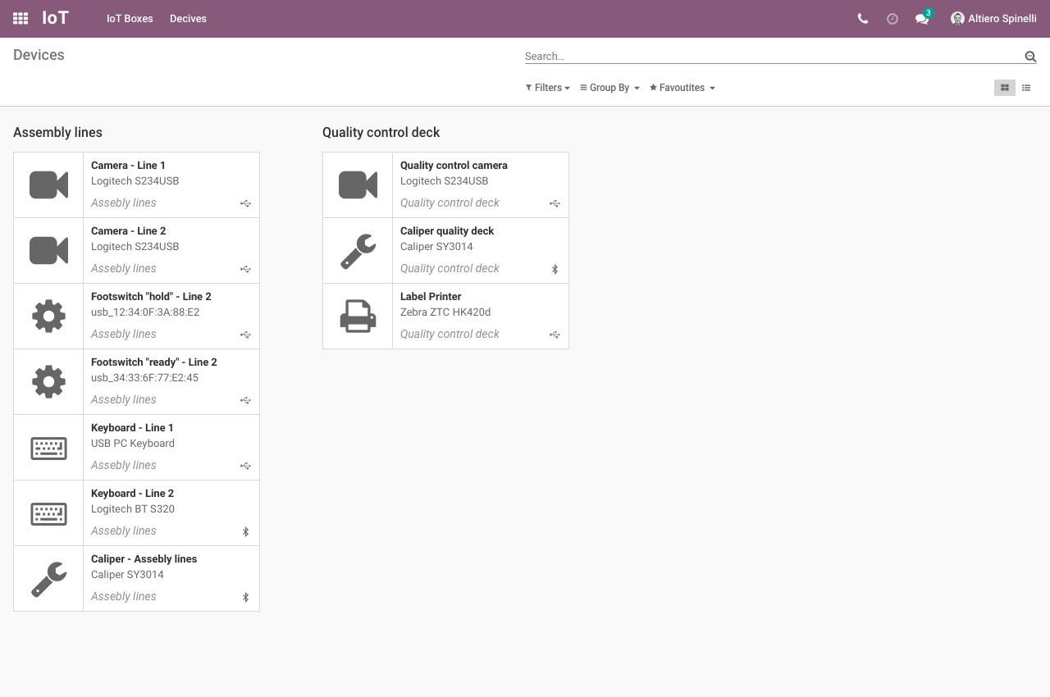This screenshot has height=697, width=1050.
Task: Open the Decives menu item
Action: [x=188, y=18]
